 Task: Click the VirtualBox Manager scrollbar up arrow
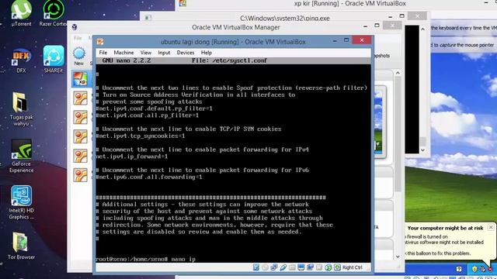click(x=398, y=73)
